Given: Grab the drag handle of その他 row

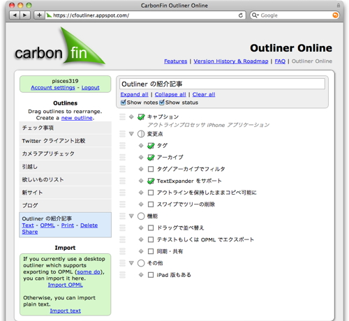Looking at the screenshot, I should click(122, 263).
